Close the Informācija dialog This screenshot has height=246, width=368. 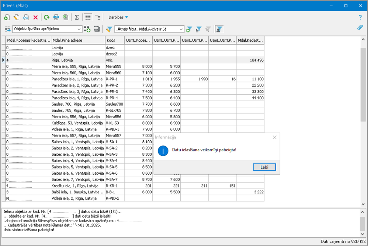tap(275, 137)
